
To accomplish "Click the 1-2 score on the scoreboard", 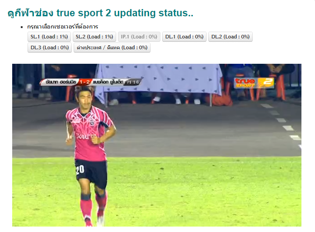I will pos(85,82).
